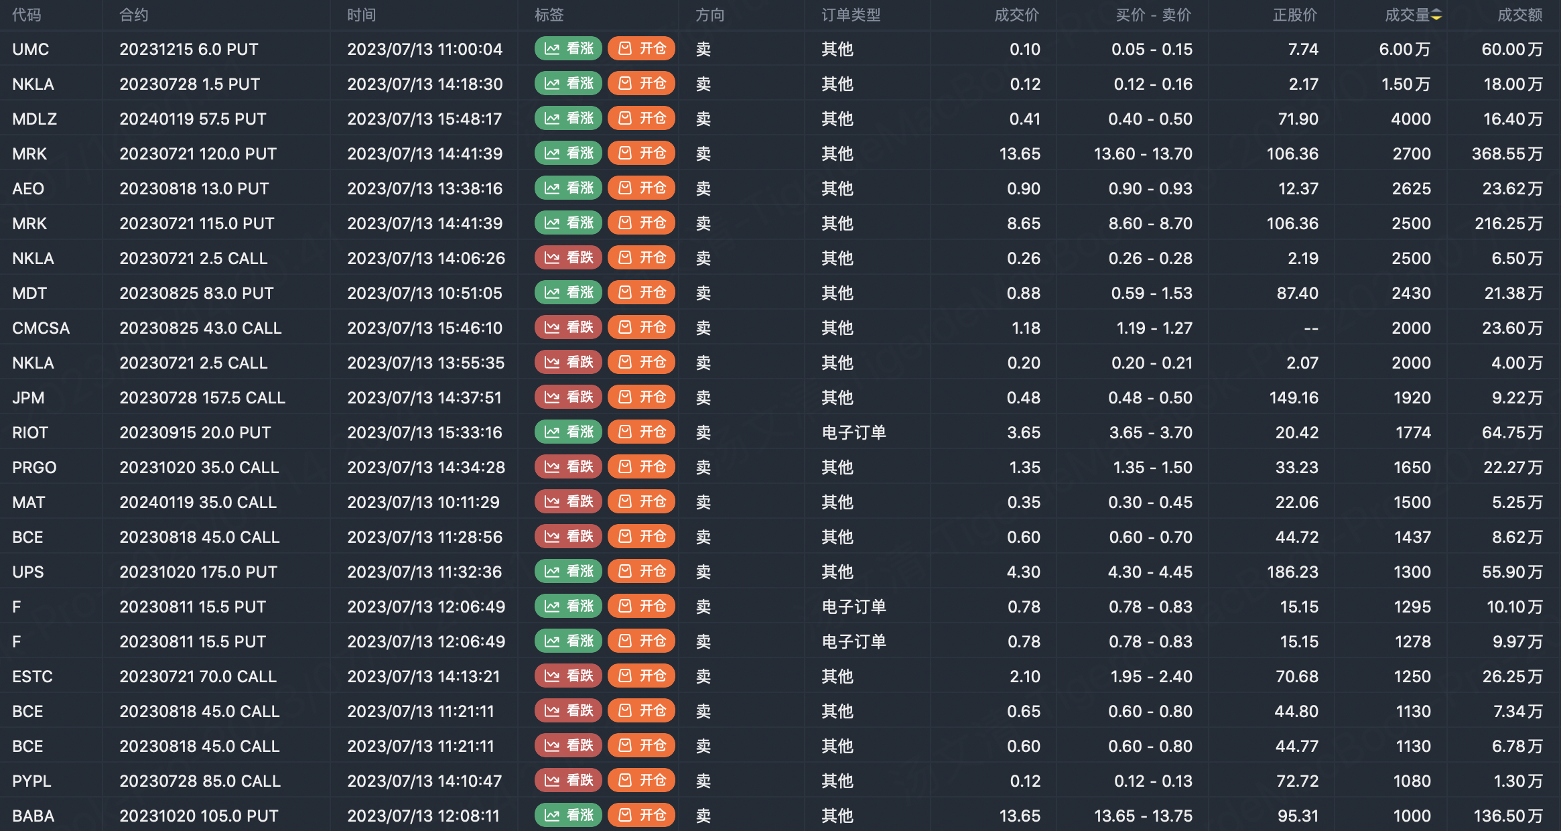
Task: Click the 开仓 tag on UMC row
Action: pyautogui.click(x=641, y=49)
